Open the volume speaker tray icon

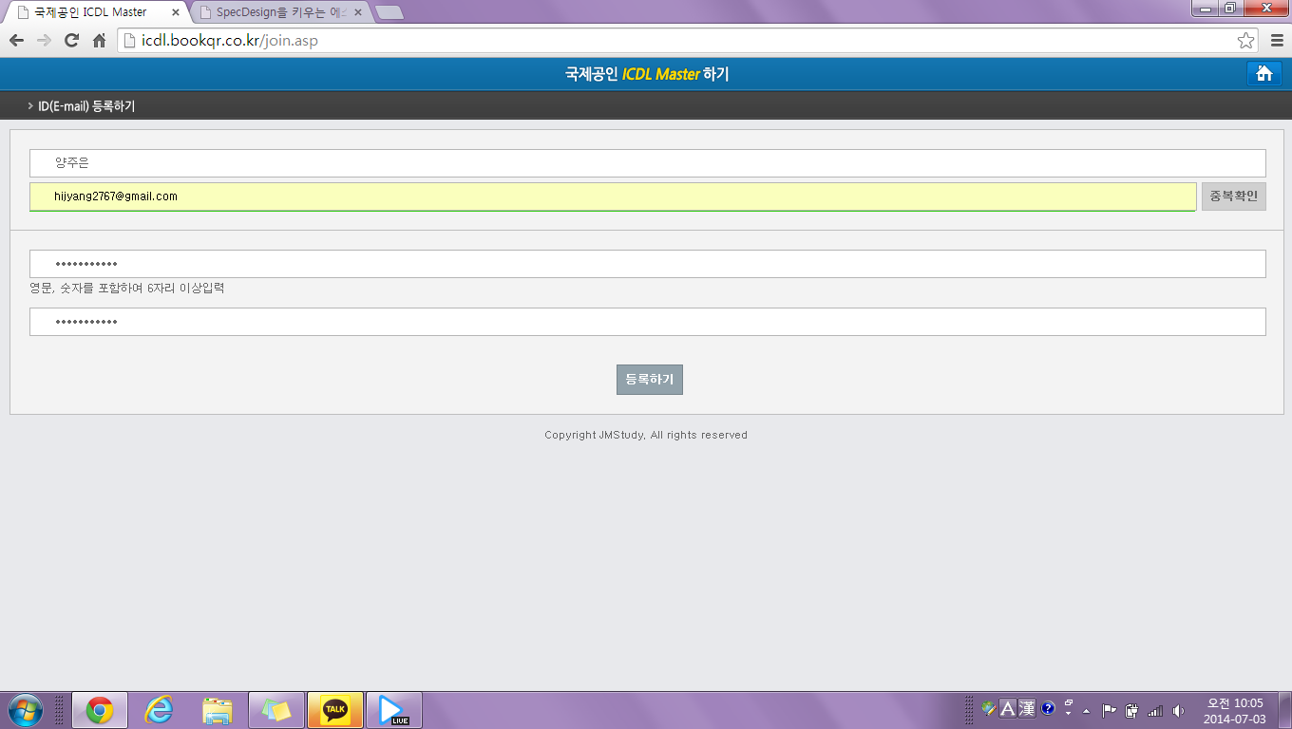click(x=1179, y=710)
